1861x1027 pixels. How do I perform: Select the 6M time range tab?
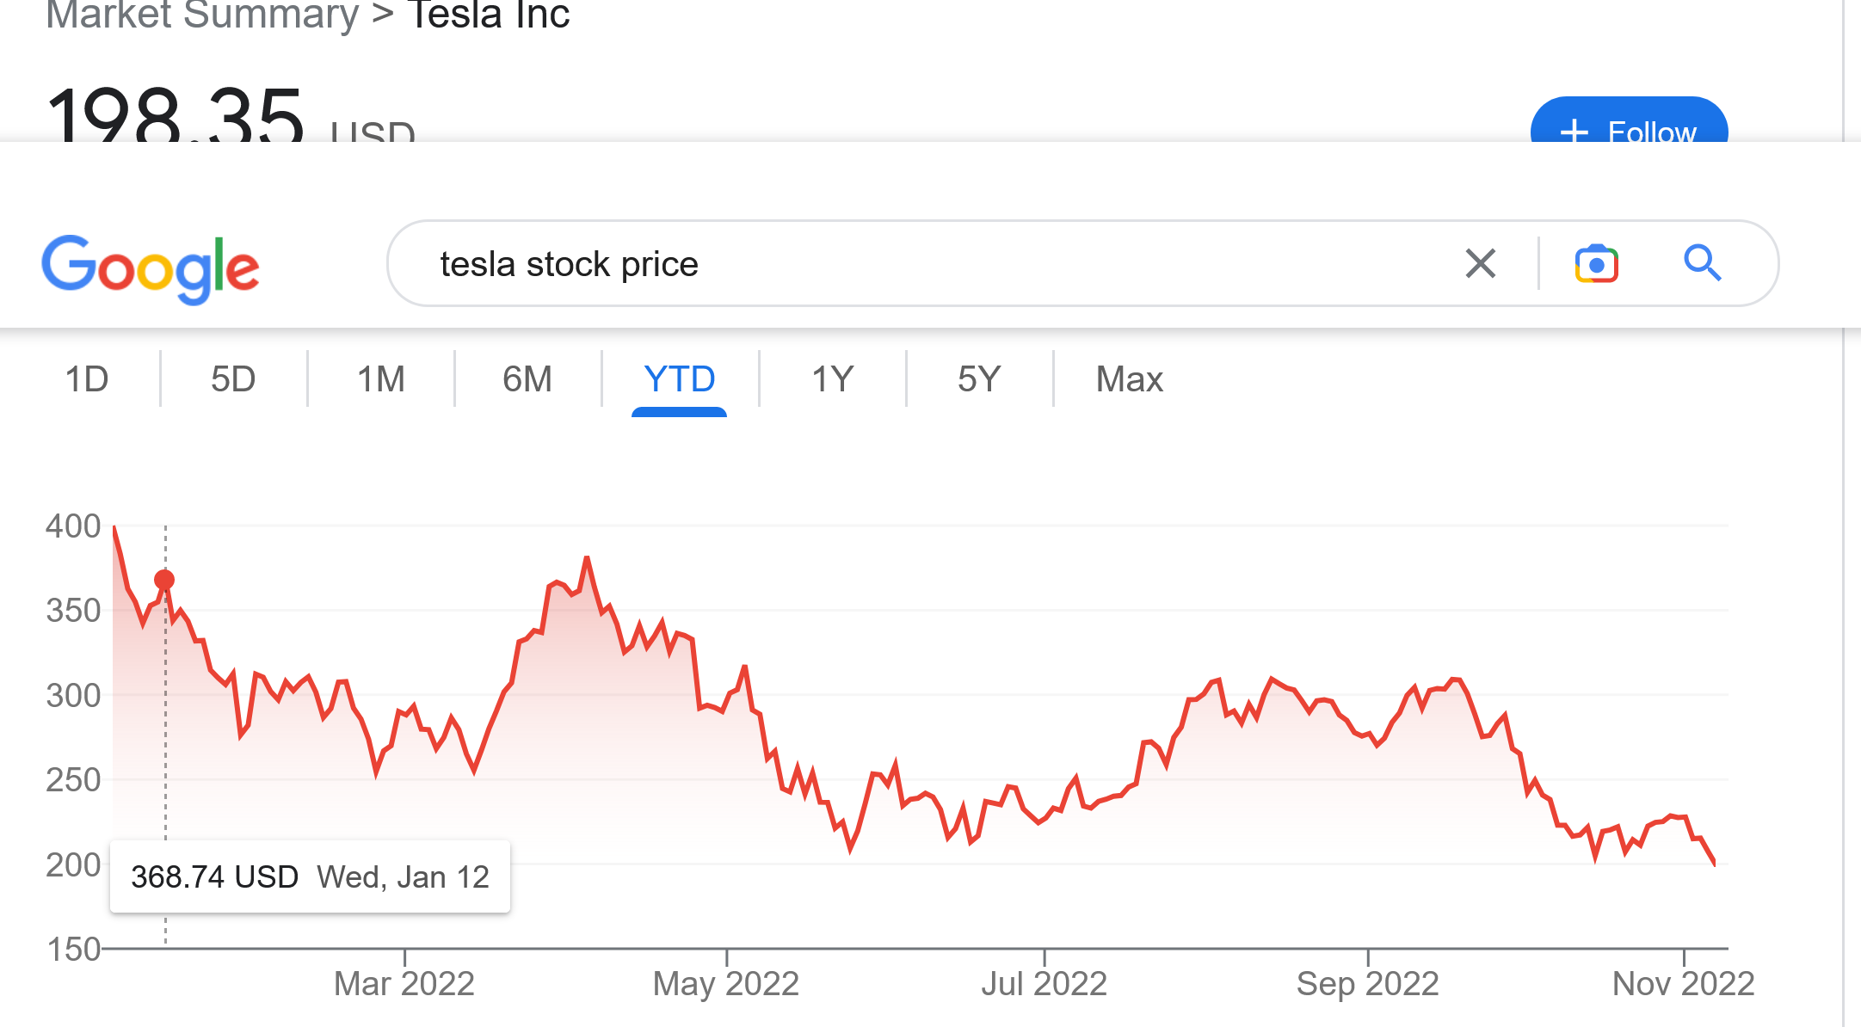click(527, 379)
